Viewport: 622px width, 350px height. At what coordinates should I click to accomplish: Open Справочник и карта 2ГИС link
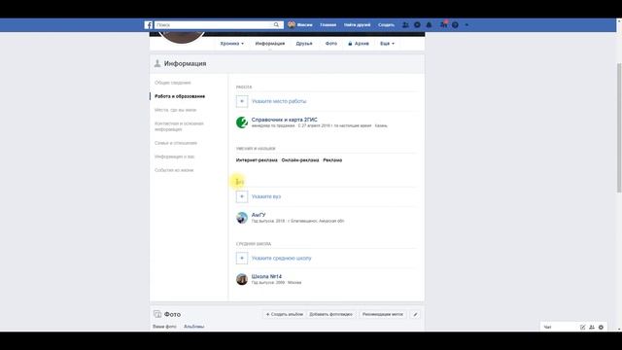[x=285, y=120]
